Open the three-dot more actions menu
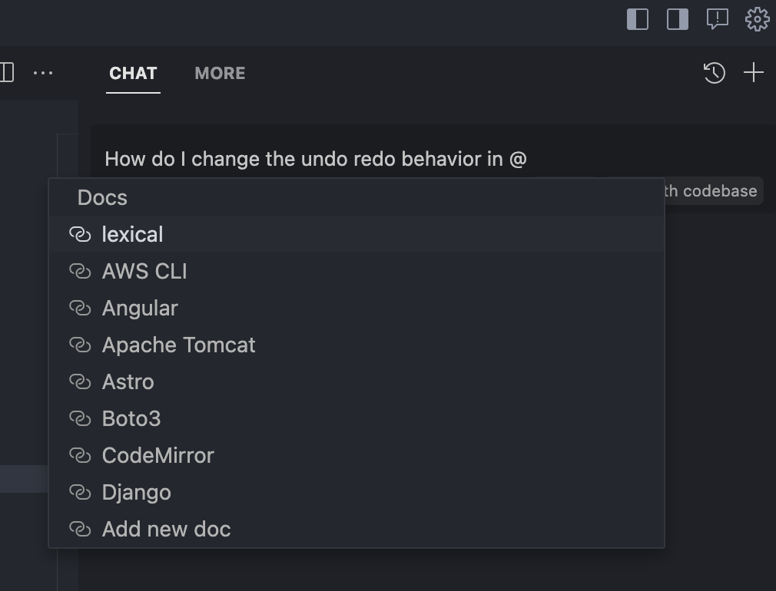This screenshot has height=591, width=776. (43, 73)
